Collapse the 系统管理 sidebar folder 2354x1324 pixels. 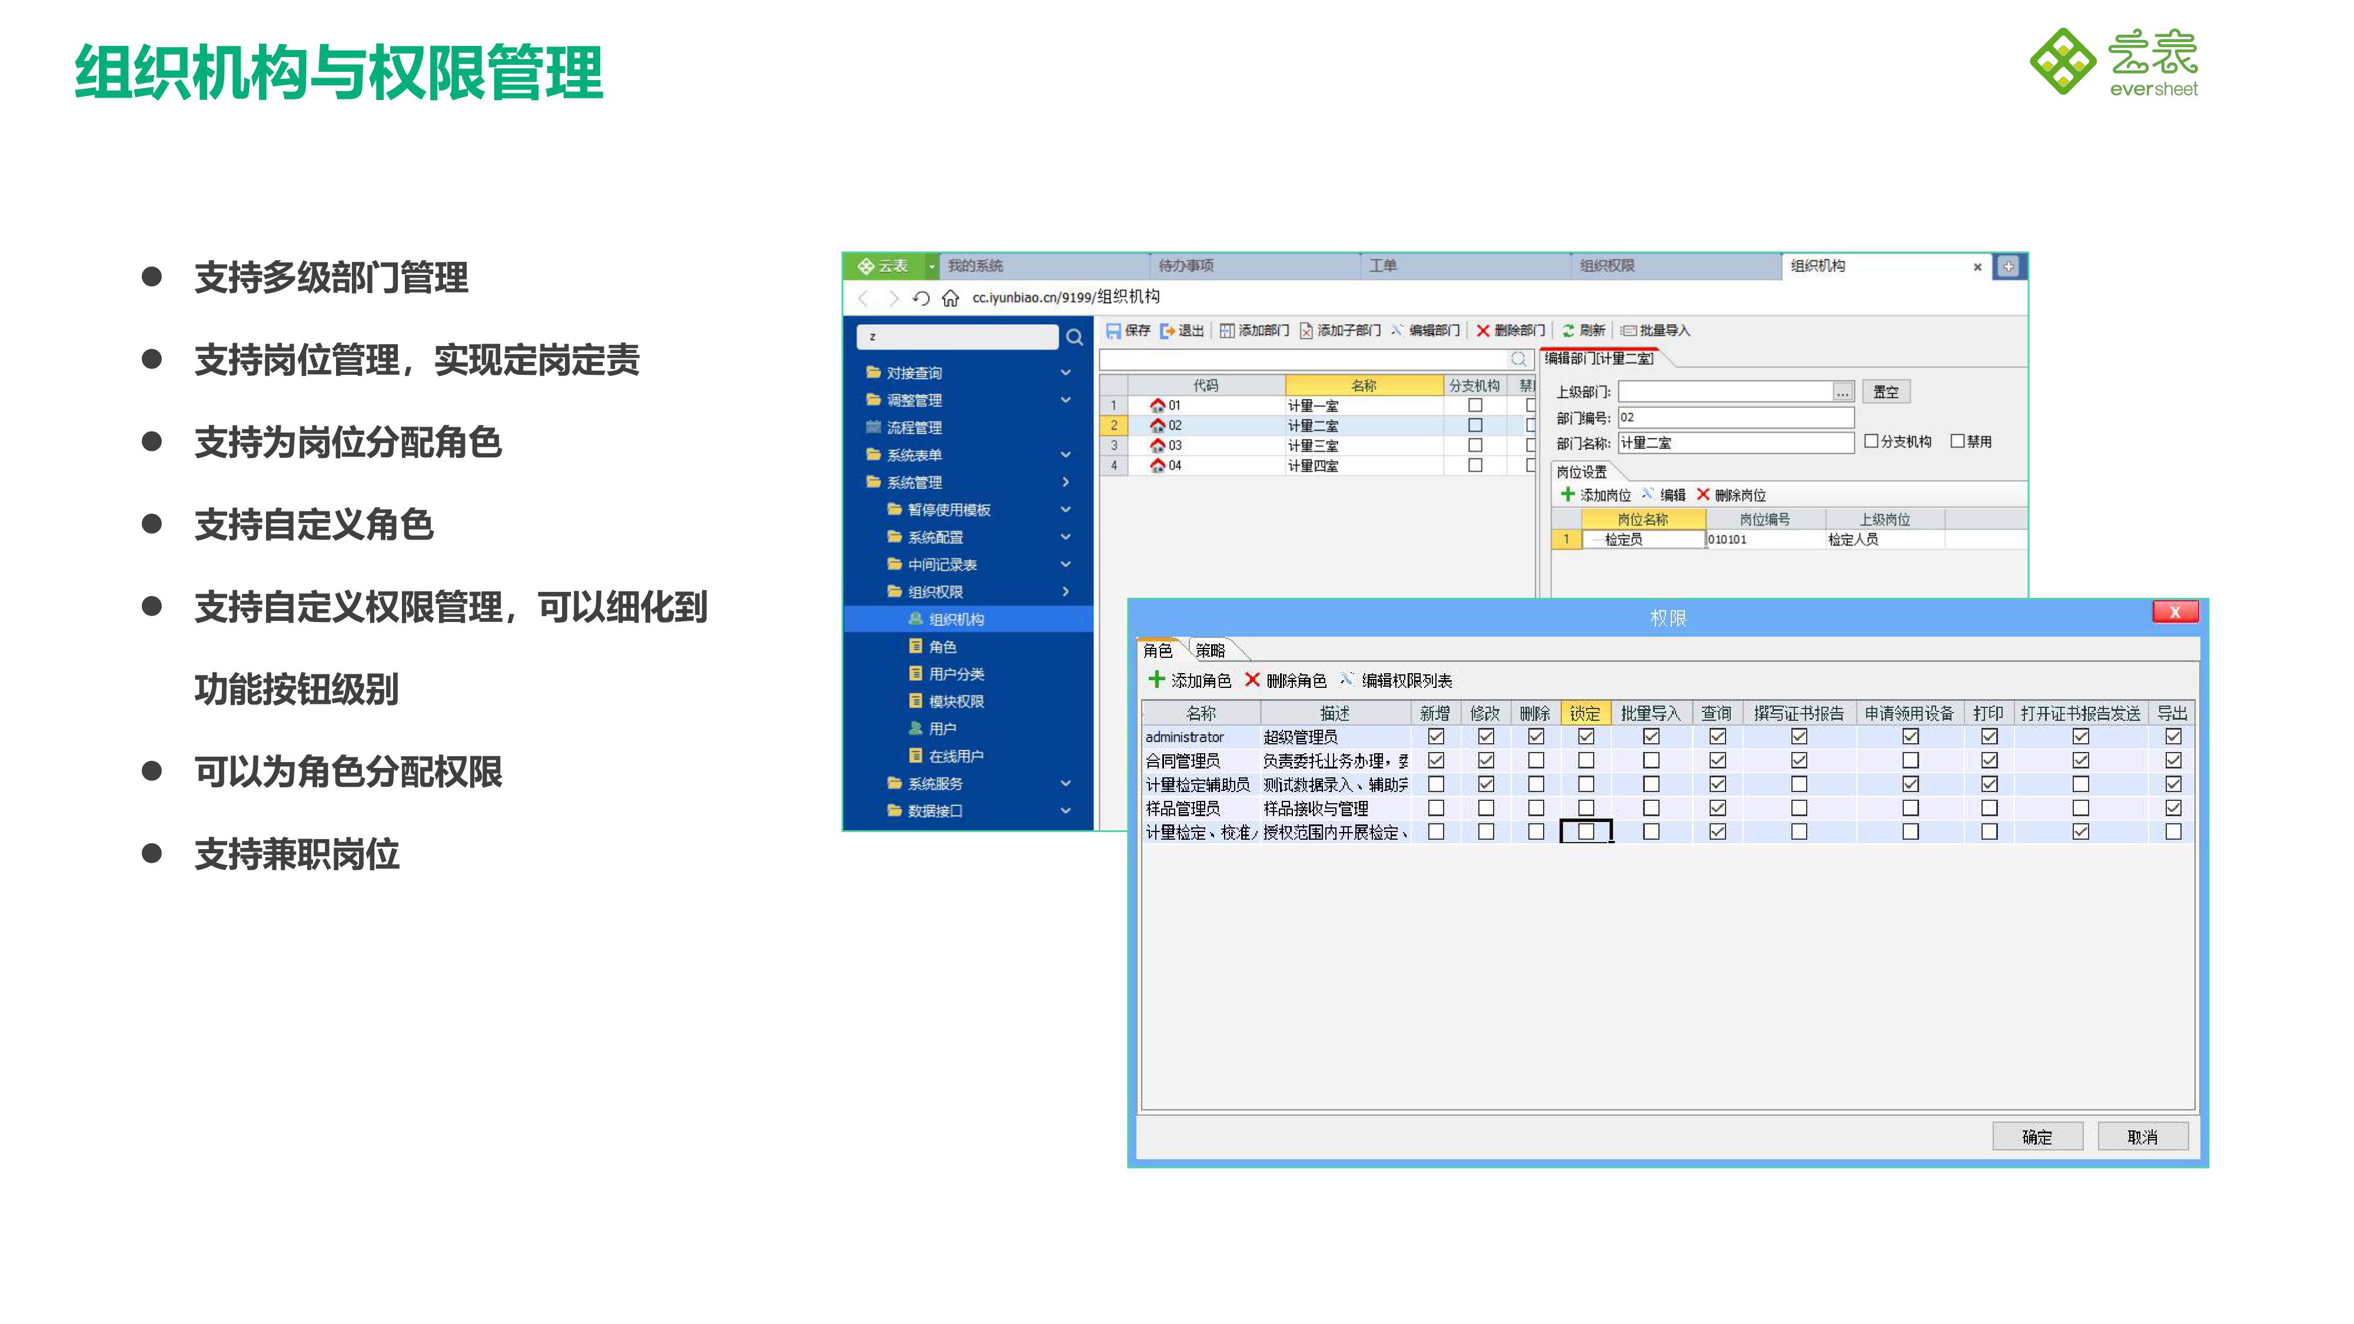[x=1066, y=483]
